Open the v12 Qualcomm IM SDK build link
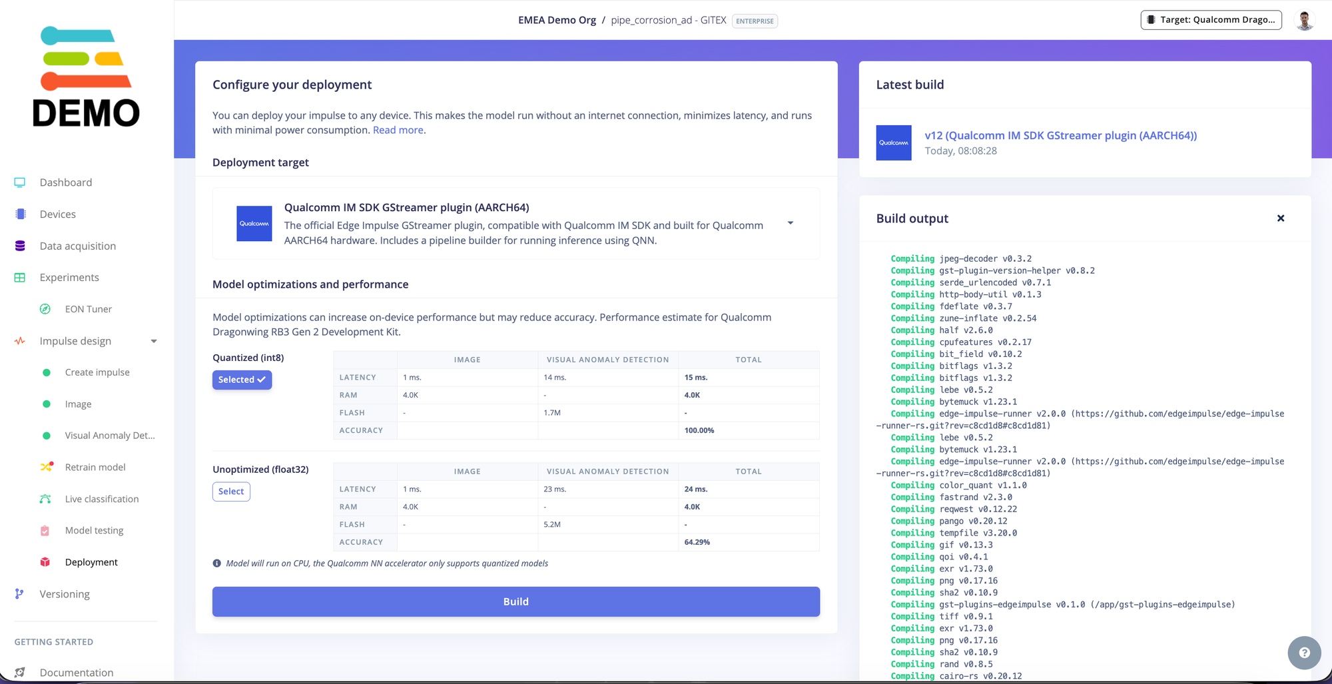Screen dimensions: 1332x684 [1061, 135]
